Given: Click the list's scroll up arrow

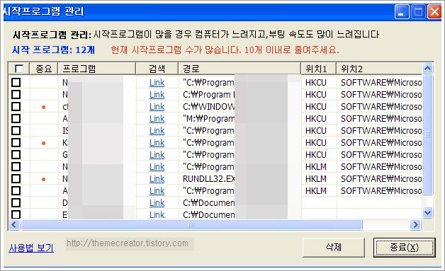Looking at the screenshot, I should 427,69.
